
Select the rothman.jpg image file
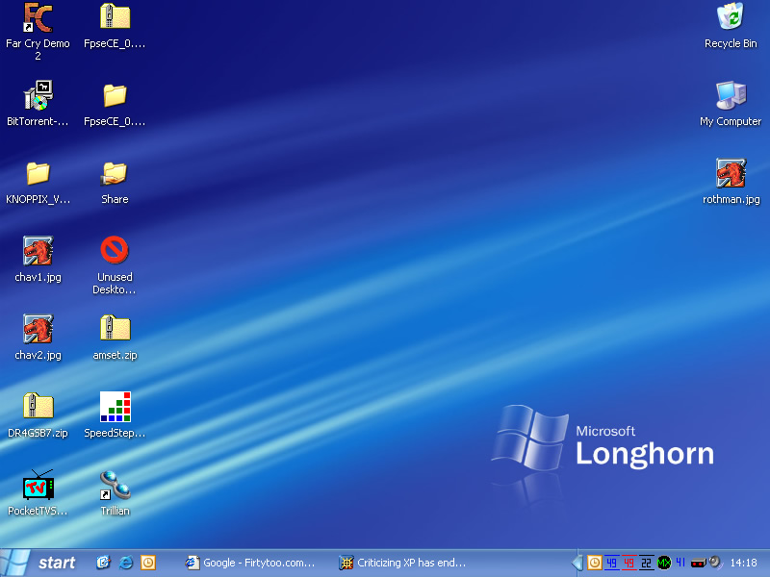[731, 174]
